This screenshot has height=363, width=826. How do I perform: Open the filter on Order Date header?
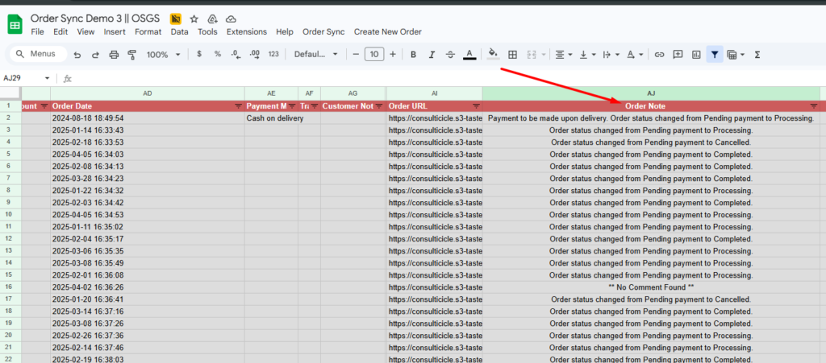(x=238, y=106)
